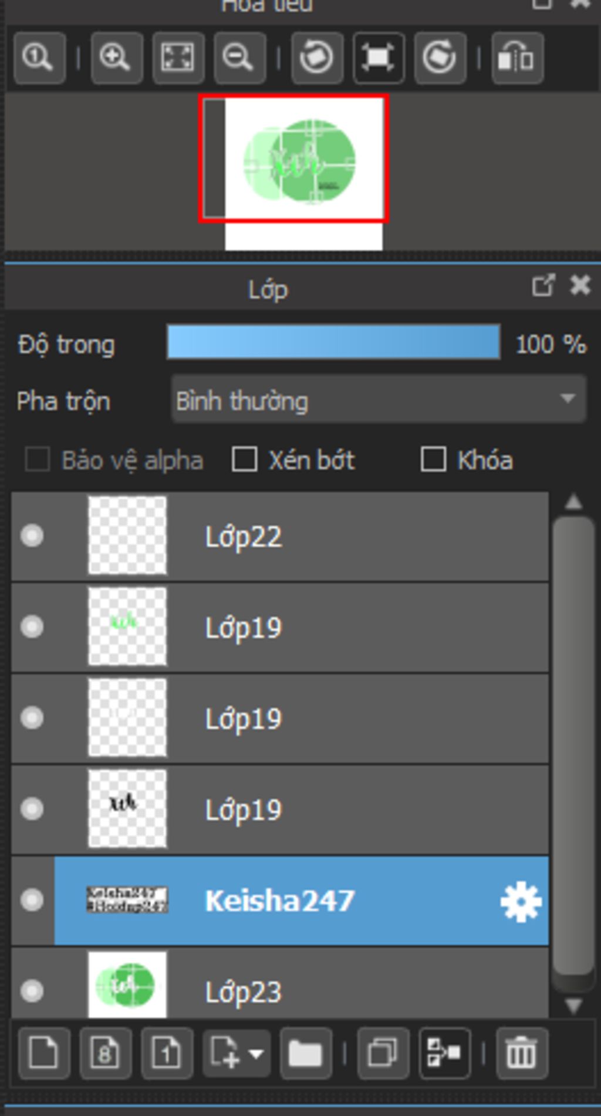
Task: Fit canvas to window icon
Action: coord(178,58)
